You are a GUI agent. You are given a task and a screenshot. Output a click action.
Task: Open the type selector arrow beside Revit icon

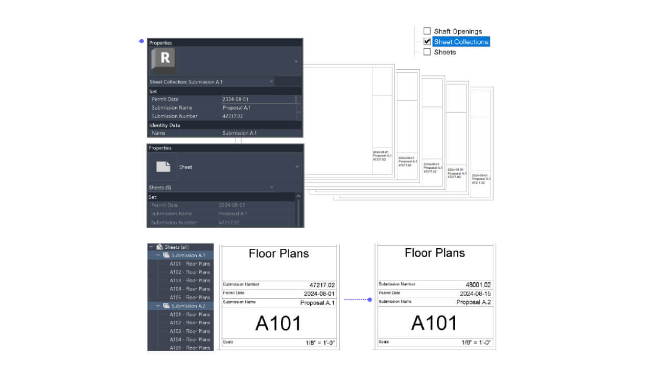296,61
